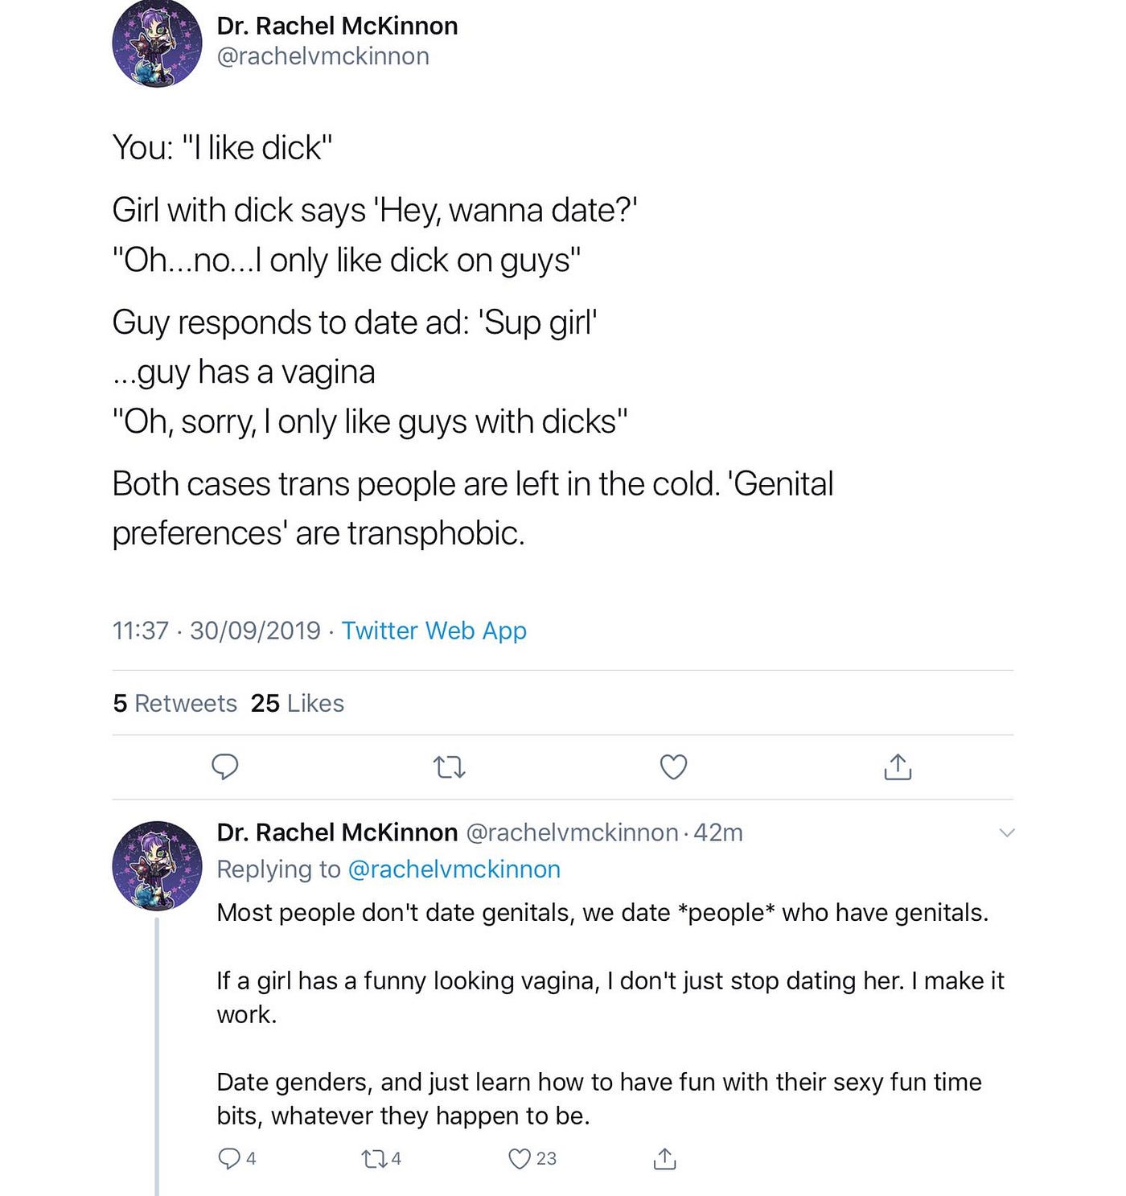Click the reply icon on the reply tweet

(229, 1158)
